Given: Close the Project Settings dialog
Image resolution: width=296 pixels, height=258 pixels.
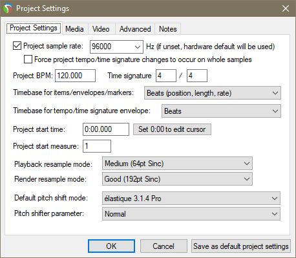Looking at the screenshot, I should (286, 8).
